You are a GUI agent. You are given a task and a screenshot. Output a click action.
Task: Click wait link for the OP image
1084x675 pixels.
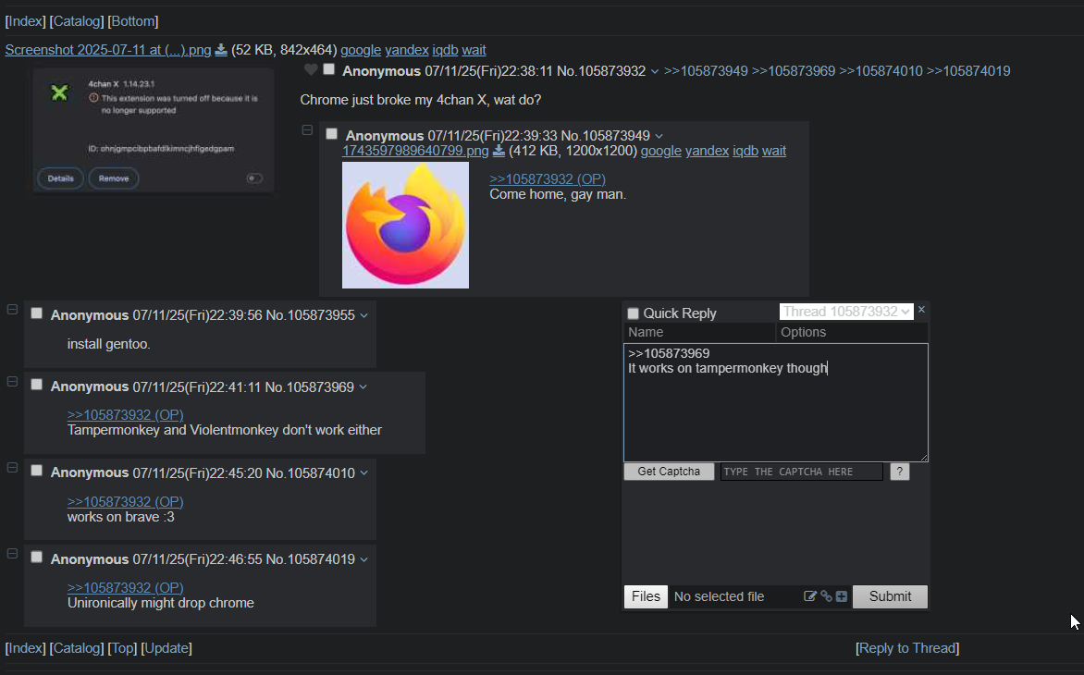(474, 50)
